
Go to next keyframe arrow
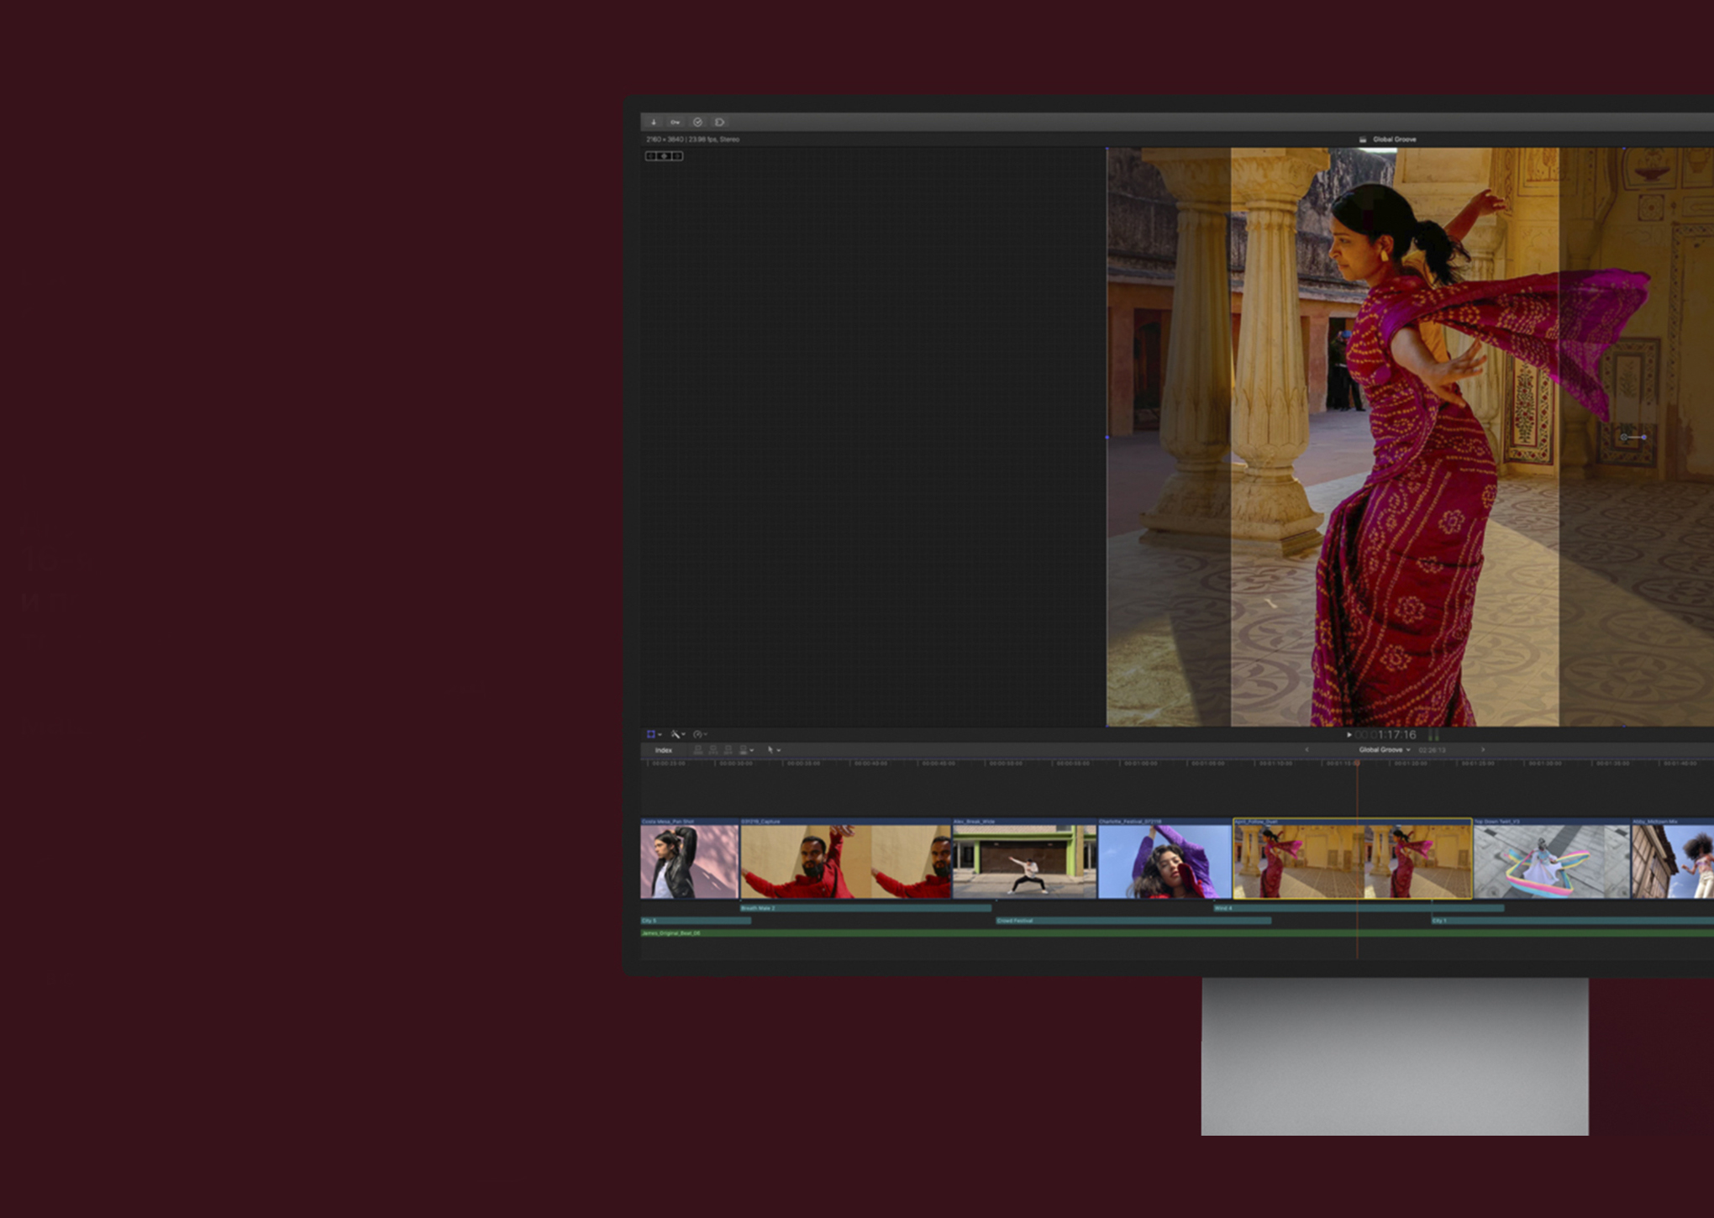[677, 156]
